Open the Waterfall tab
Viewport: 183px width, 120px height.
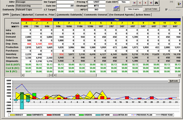coord(27,15)
